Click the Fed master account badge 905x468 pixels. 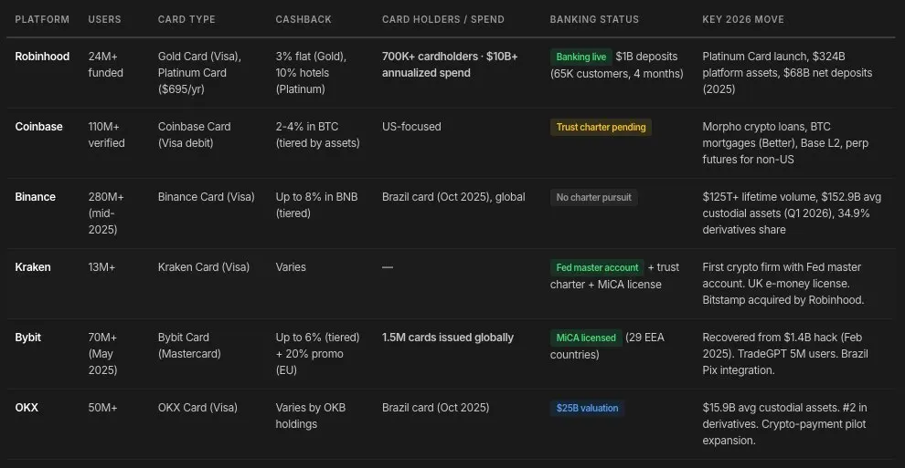[x=597, y=267]
